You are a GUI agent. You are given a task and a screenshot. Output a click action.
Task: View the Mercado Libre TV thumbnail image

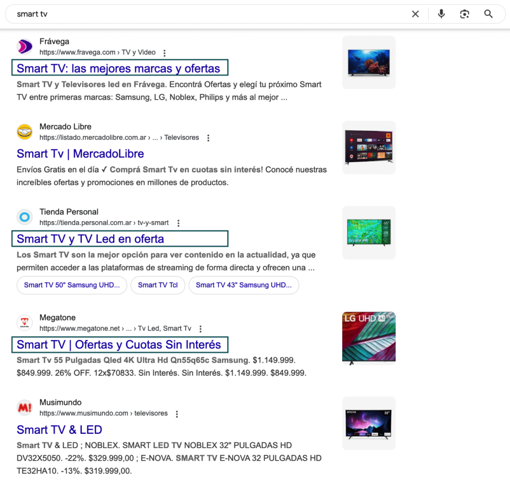point(369,147)
